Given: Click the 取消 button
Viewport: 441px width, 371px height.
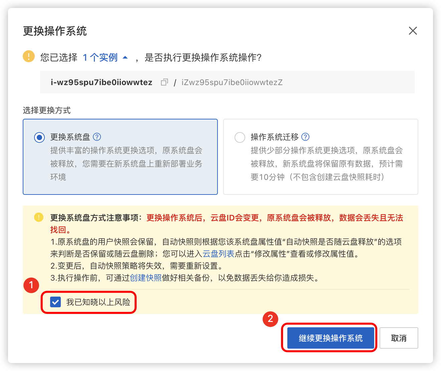Looking at the screenshot, I should click(399, 338).
